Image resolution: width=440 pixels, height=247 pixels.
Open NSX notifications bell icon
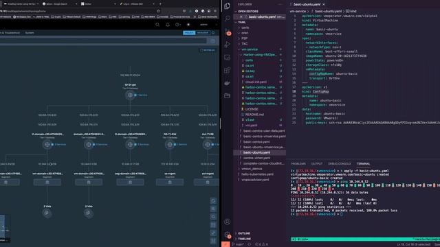click(x=168, y=25)
